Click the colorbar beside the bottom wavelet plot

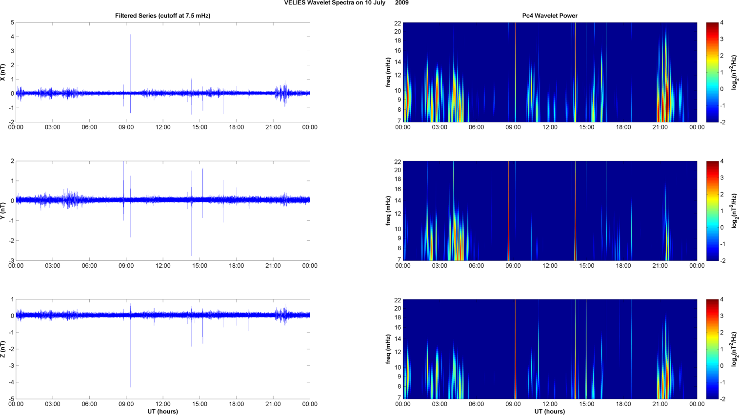click(x=712, y=349)
